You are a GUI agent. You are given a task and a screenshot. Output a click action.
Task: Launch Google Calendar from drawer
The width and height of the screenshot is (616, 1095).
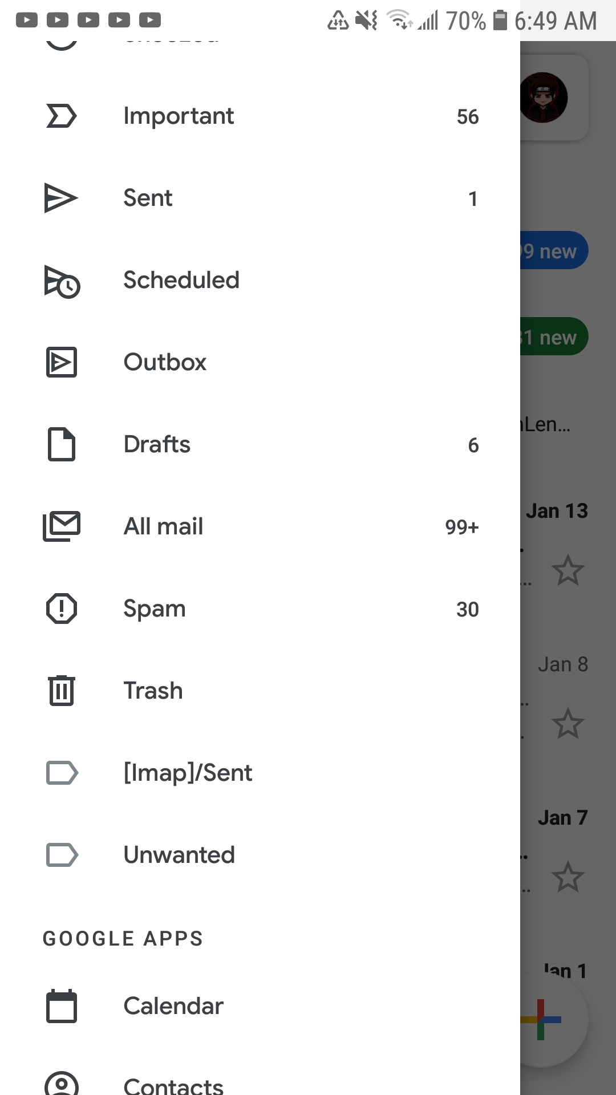coord(260,1006)
